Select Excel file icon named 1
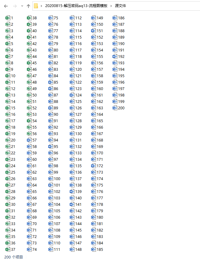This screenshot has height=260, width=200. pos(8,18)
